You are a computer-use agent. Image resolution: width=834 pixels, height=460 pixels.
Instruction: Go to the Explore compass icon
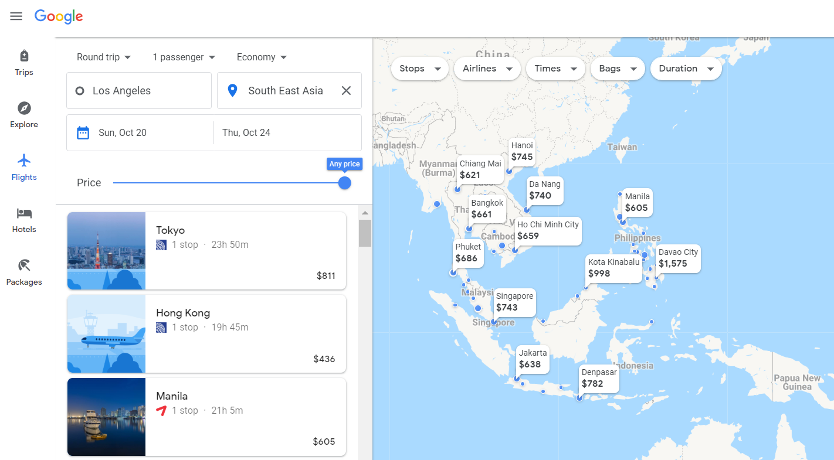click(24, 108)
